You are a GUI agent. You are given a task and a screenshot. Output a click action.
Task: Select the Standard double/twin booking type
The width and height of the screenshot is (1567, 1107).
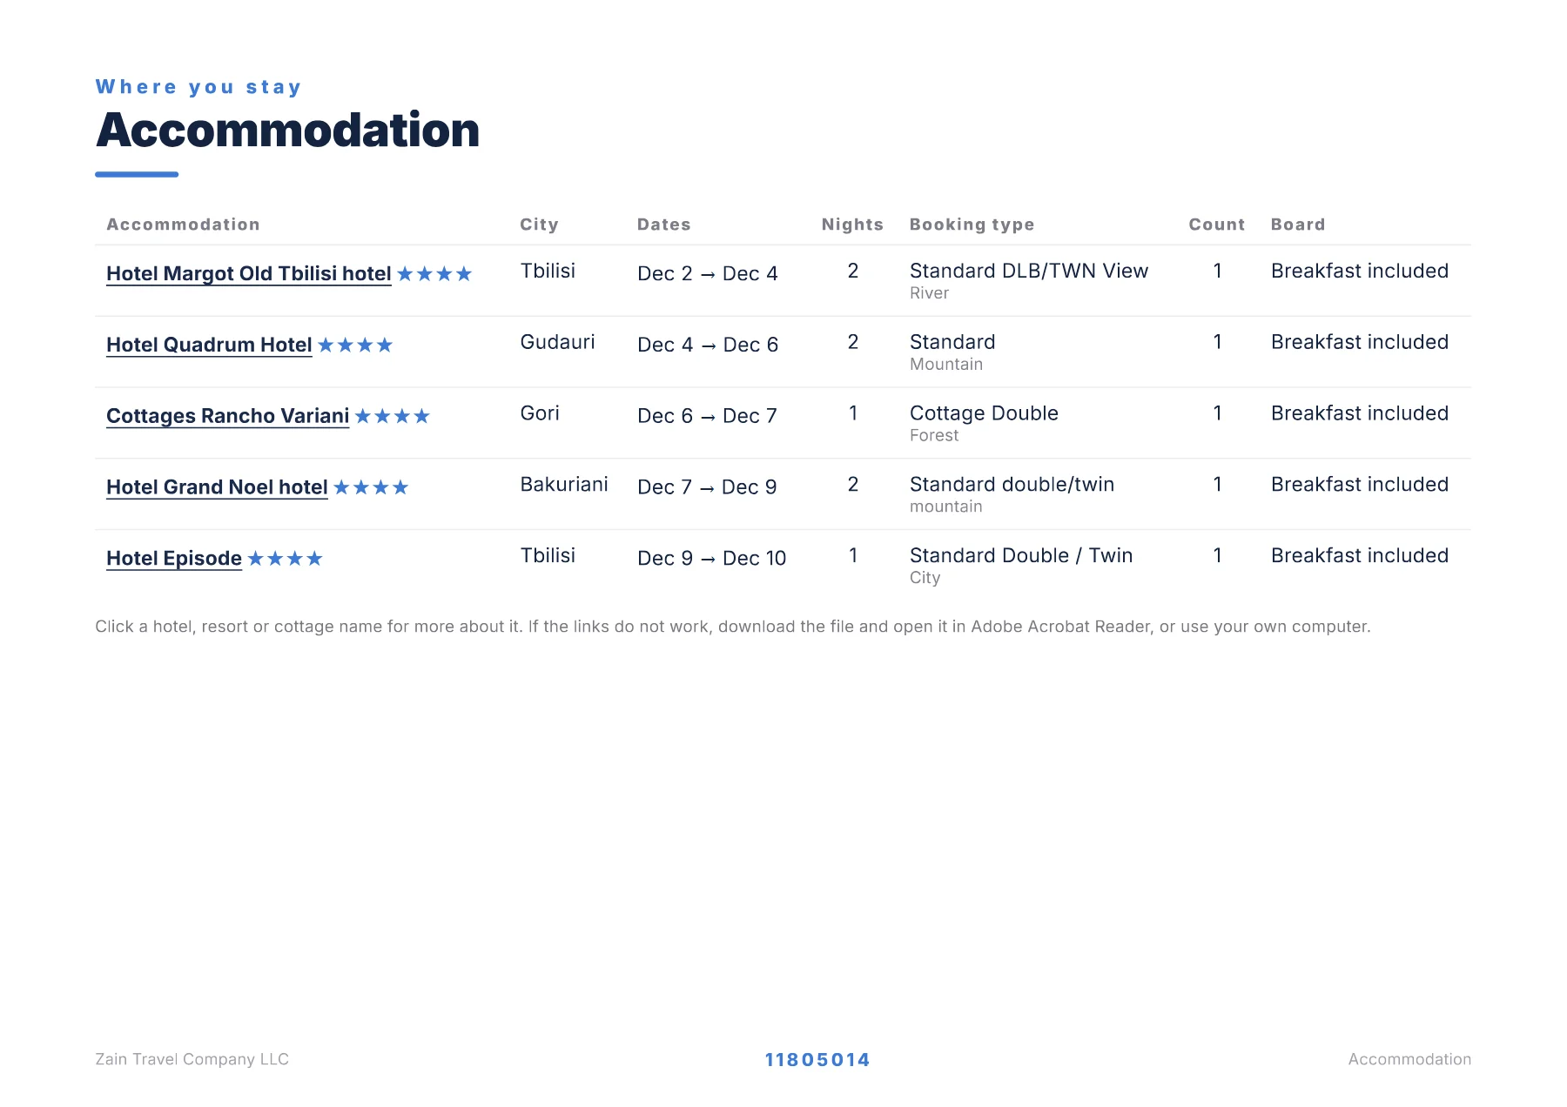[x=1012, y=484]
